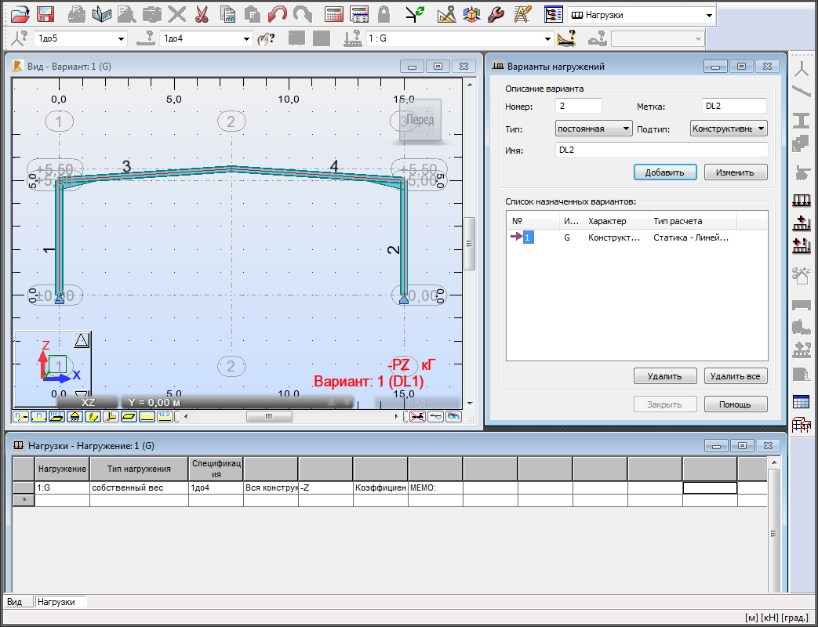Image resolution: width=818 pixels, height=627 pixels.
Task: Click the up triangle in the axes viewcube
Action: (81, 341)
